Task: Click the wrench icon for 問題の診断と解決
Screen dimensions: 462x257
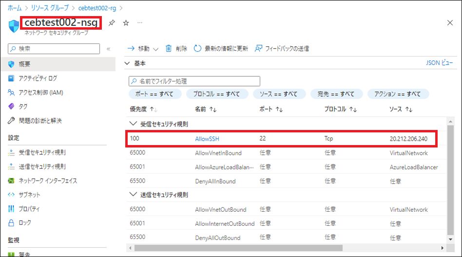Action: [11, 120]
